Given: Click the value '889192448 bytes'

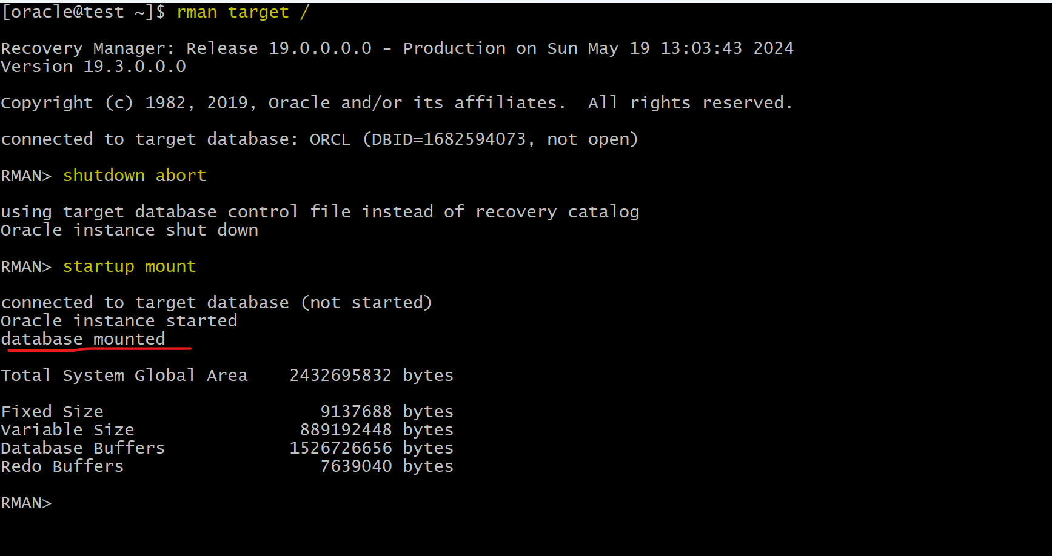Looking at the screenshot, I should (377, 430).
